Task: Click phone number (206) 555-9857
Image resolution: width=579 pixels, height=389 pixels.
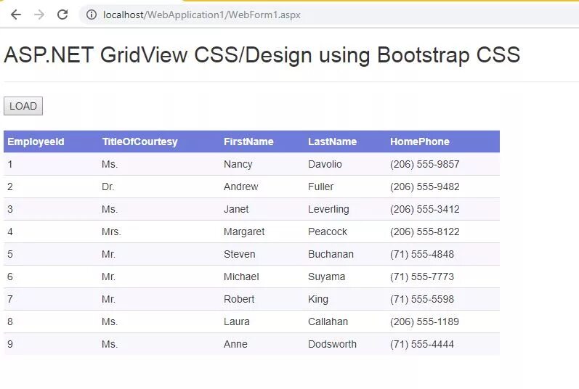Action: pos(425,164)
